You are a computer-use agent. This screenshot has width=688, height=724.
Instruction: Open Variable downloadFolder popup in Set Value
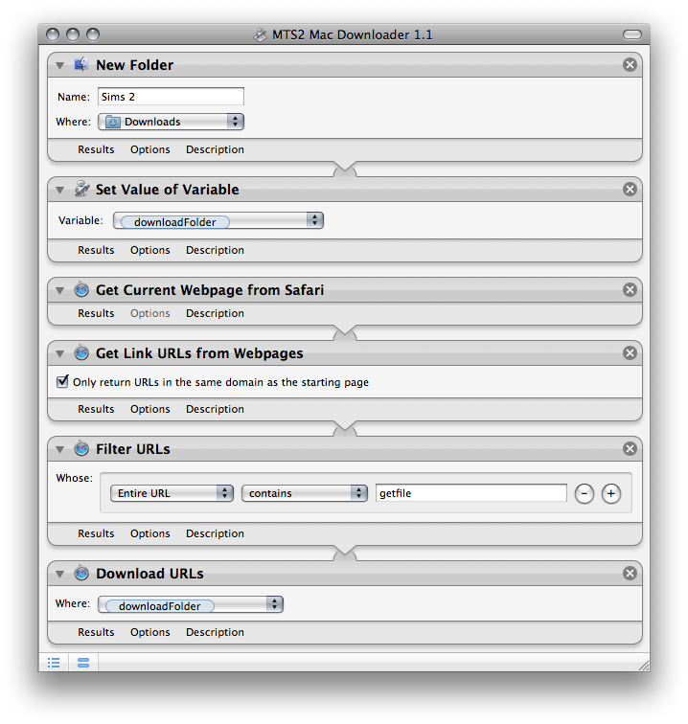(x=218, y=220)
